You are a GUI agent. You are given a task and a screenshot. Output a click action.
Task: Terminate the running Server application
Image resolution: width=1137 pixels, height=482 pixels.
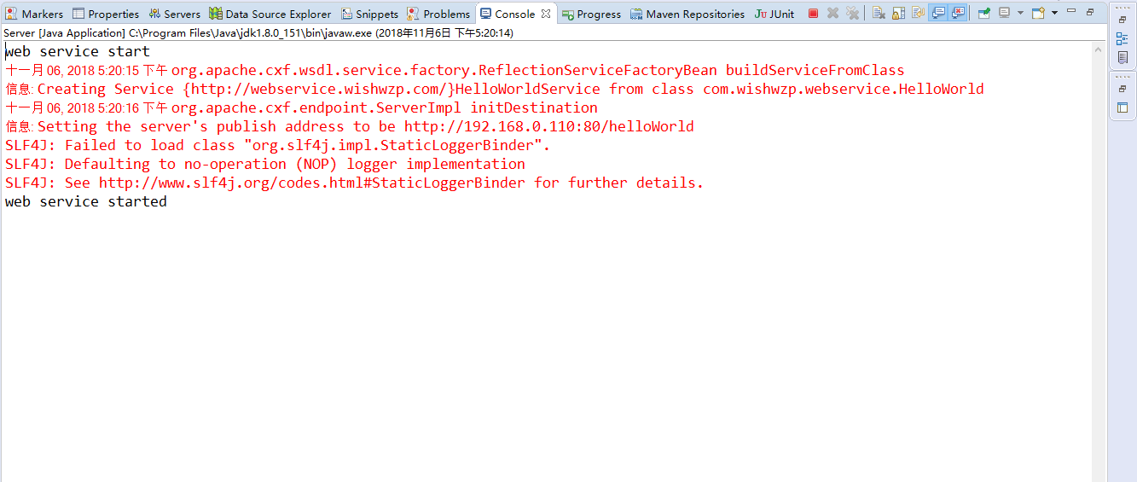click(813, 13)
